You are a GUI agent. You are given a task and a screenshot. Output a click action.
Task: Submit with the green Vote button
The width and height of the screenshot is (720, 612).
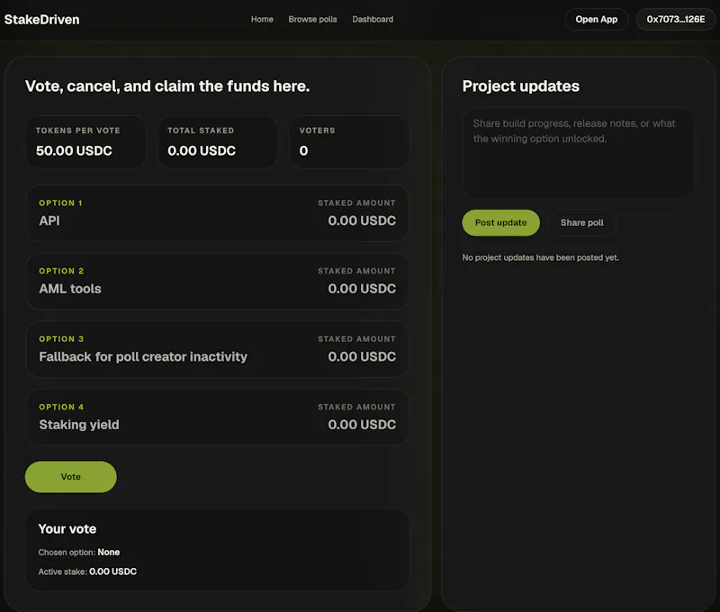pos(71,477)
